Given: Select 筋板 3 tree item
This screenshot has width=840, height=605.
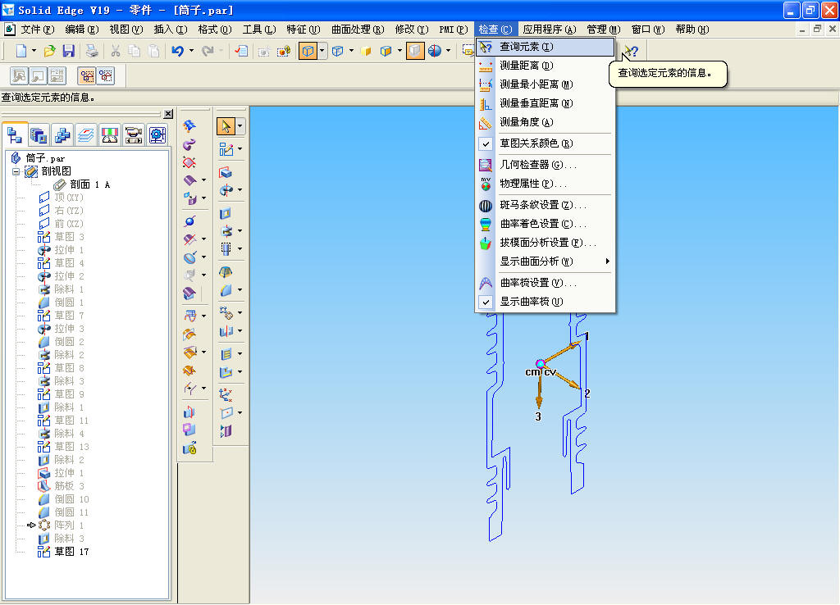Looking at the screenshot, I should pos(69,486).
